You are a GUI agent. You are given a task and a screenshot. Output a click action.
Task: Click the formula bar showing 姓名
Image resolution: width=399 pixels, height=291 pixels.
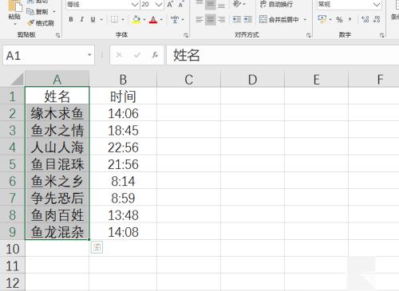[282, 55]
